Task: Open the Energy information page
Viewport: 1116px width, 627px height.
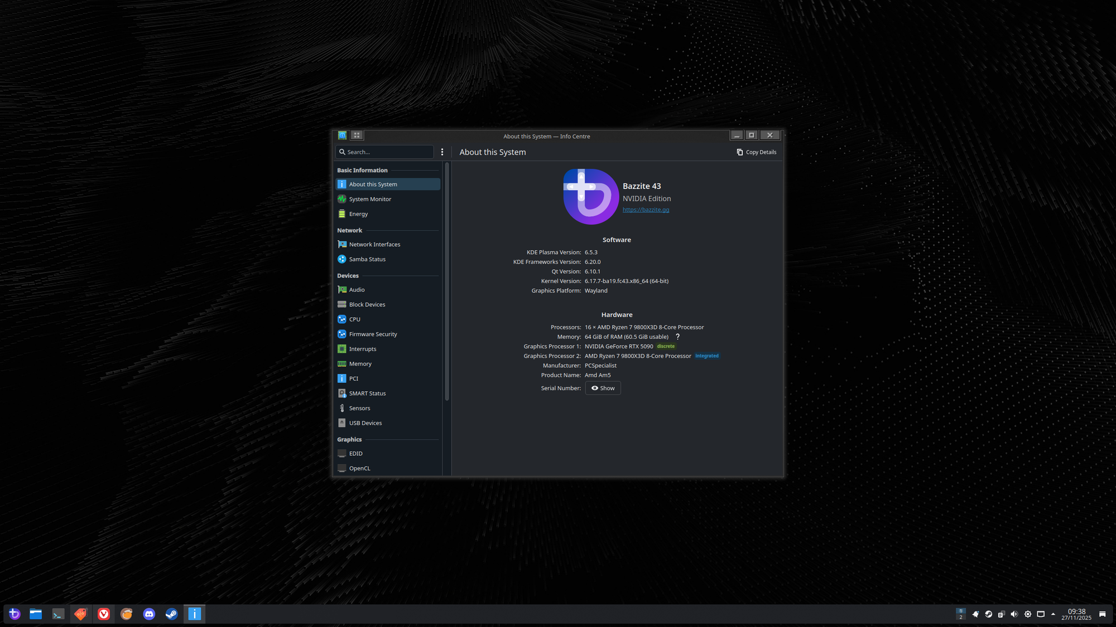Action: [358, 213]
